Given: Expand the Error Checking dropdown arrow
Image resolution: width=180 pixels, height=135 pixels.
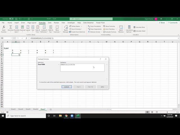Looking at the screenshot, I should [116, 29].
